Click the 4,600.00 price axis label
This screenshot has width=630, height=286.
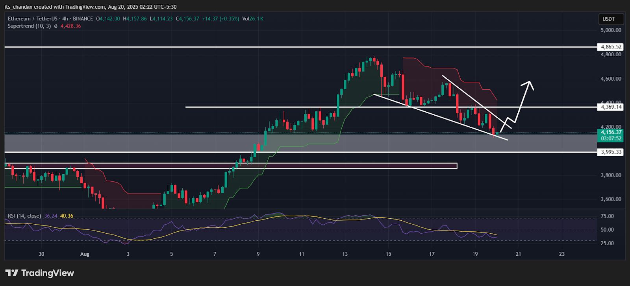[611, 79]
